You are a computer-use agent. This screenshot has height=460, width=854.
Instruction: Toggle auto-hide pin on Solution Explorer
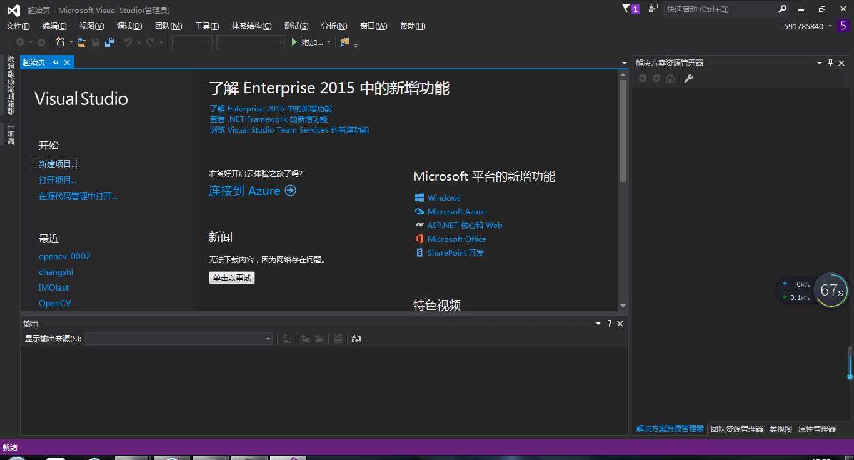tap(830, 62)
